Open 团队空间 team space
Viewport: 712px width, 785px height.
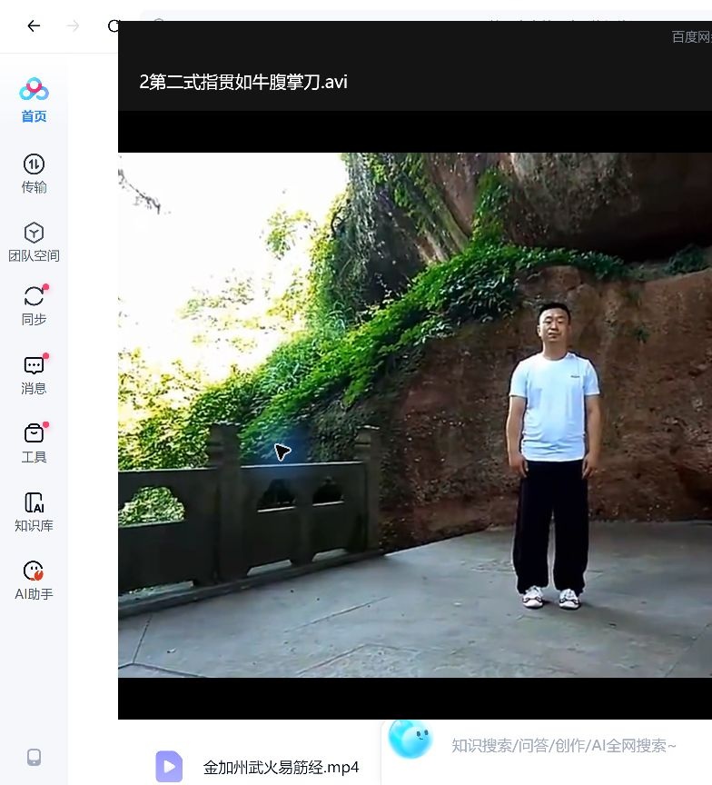click(x=34, y=243)
